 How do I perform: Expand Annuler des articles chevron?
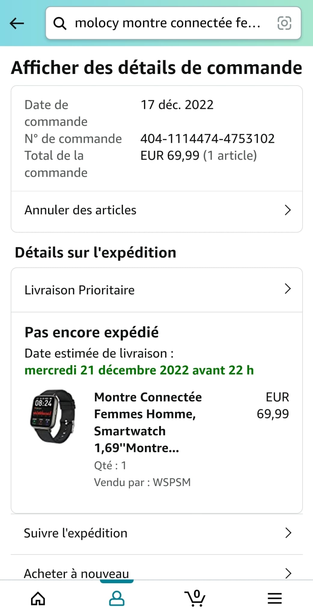coord(288,210)
